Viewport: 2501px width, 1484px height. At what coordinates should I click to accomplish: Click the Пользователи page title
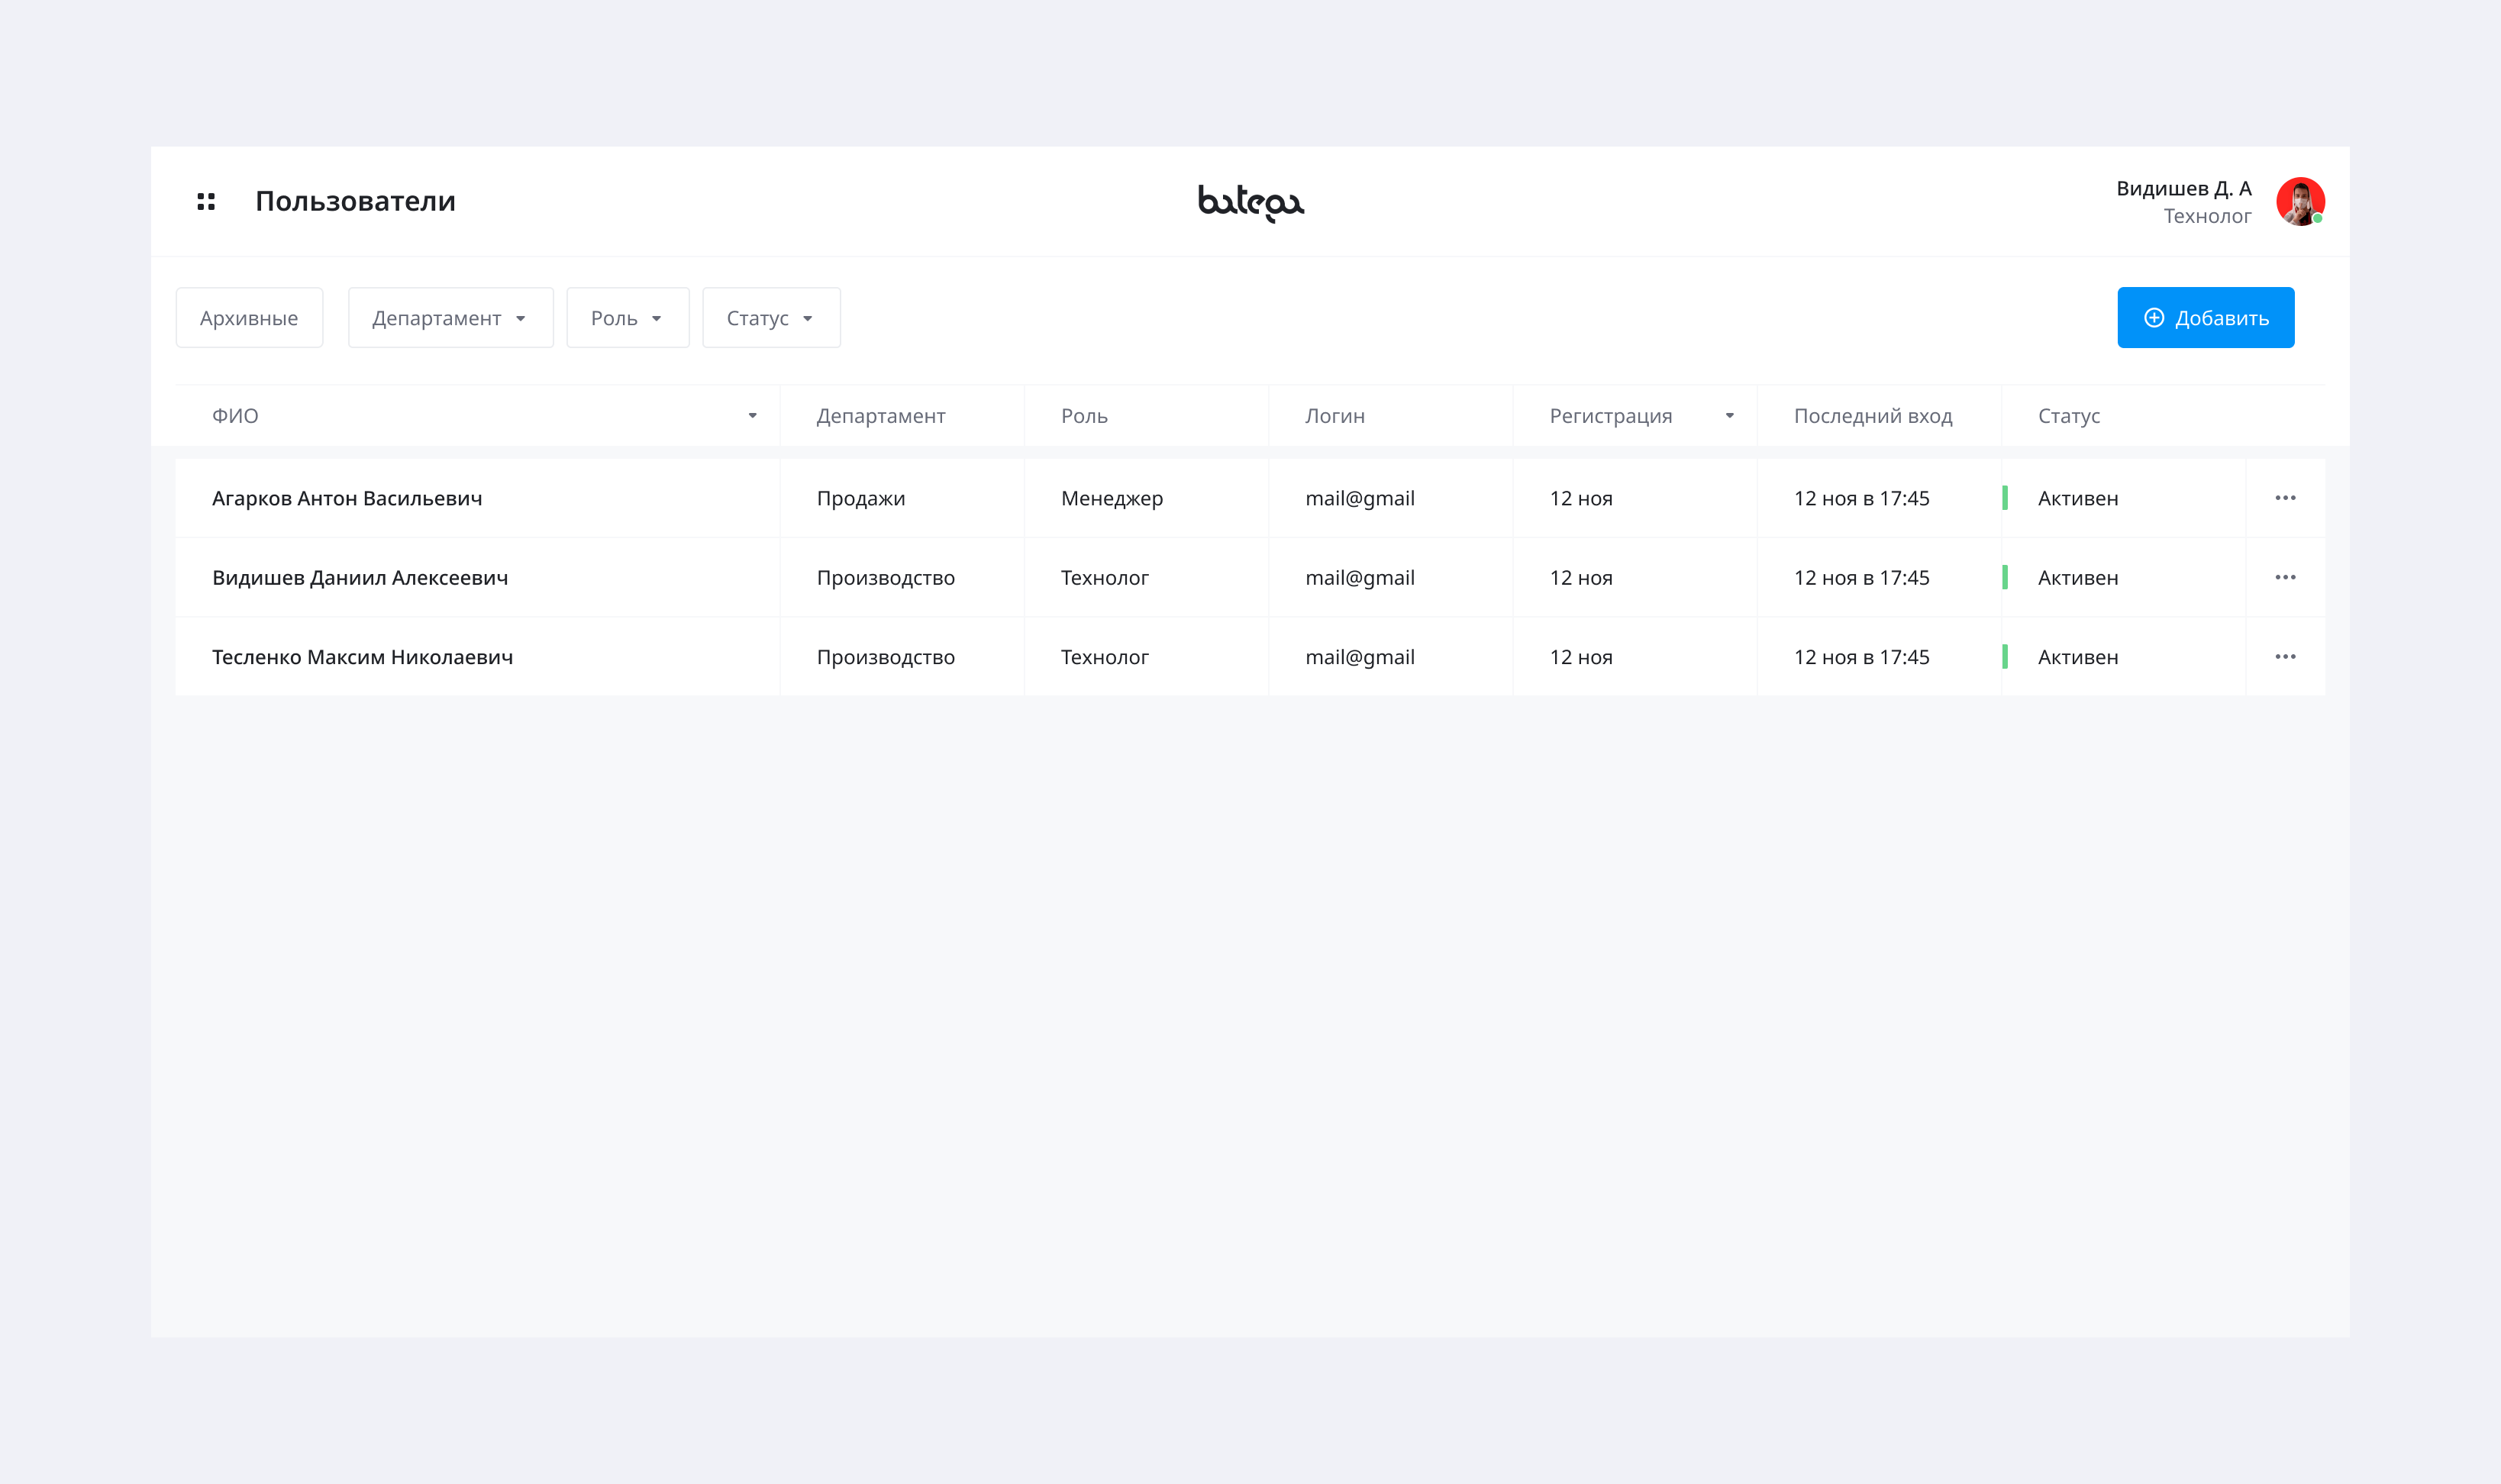tap(355, 202)
